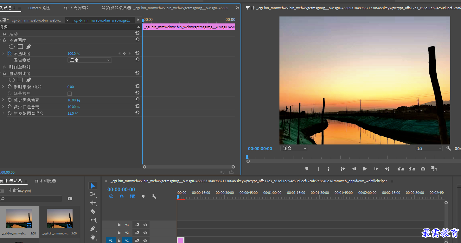Viewport: 461px width, 243px height.
Task: Click Program Monitor playhead marker
Action: (247, 157)
